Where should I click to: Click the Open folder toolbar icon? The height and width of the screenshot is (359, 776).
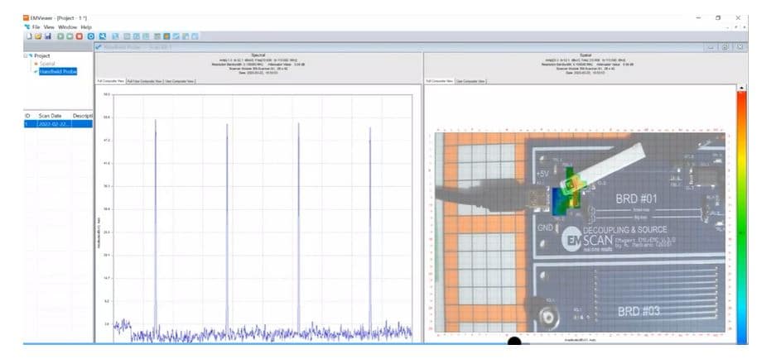38,36
